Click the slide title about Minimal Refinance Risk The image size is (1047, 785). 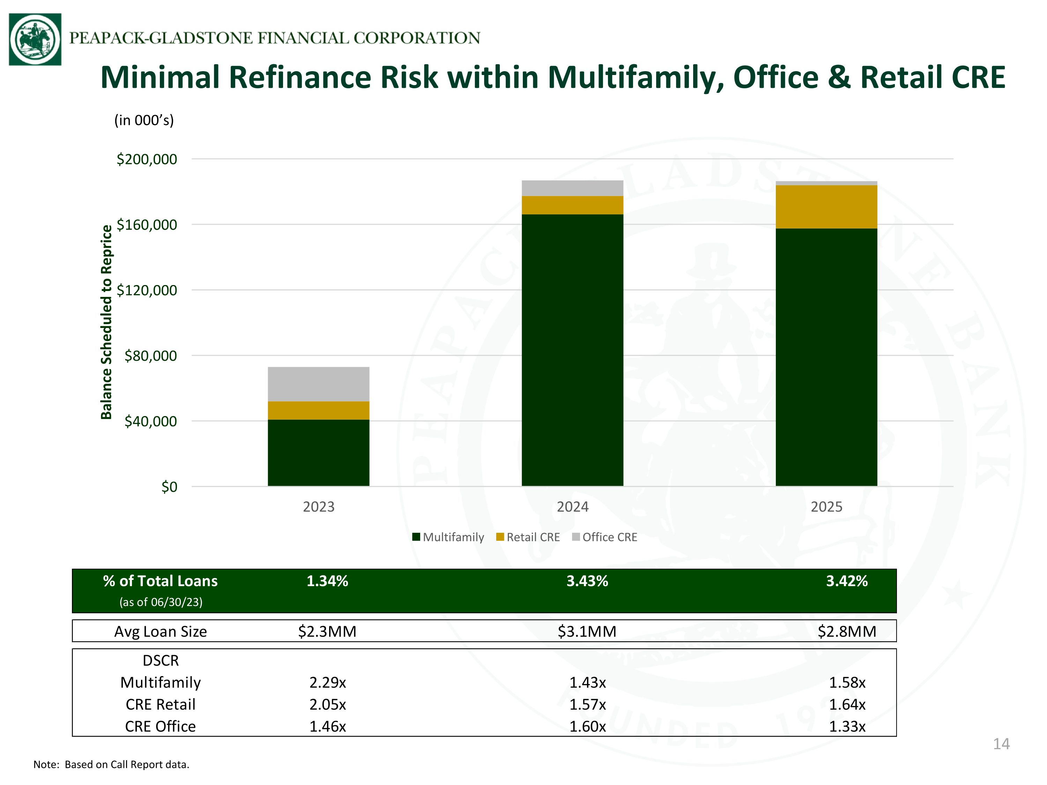tap(553, 77)
